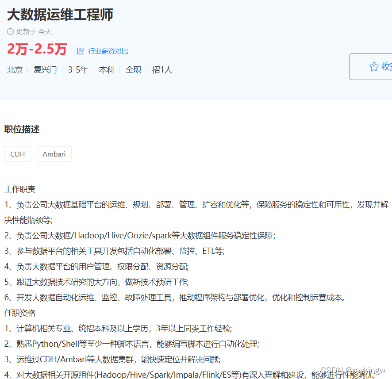Click the bar chart icon before 行业薪资对比
The image size is (392, 379).
(x=81, y=51)
